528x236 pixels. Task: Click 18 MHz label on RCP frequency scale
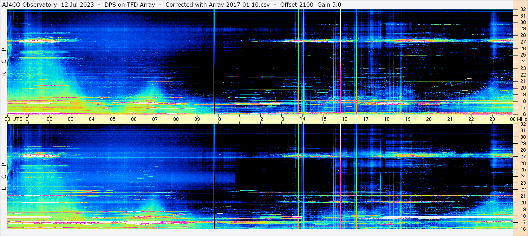coord(523,101)
